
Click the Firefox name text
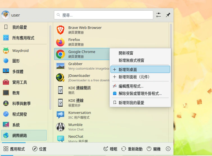pyautogui.click(x=74, y=40)
